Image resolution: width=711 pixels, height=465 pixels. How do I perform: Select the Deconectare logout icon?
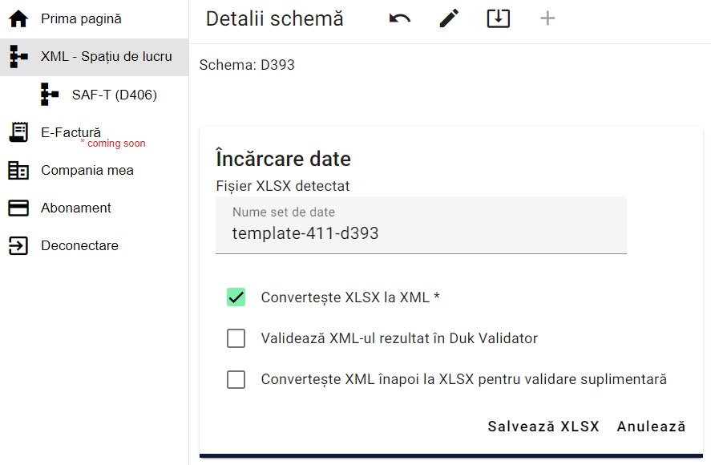coord(18,245)
